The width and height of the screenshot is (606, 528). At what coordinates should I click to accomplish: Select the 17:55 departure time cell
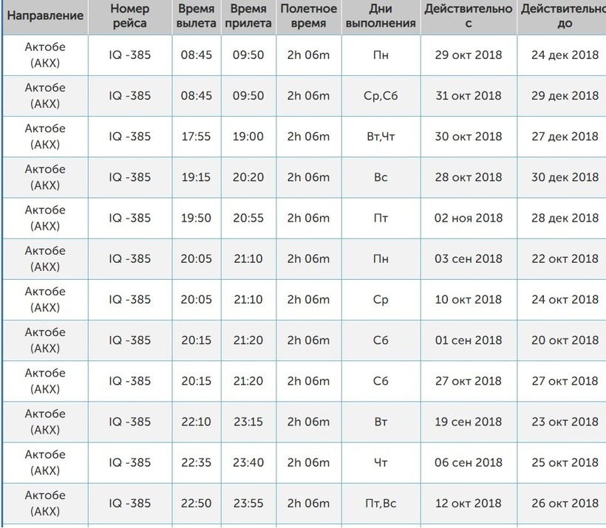196,137
